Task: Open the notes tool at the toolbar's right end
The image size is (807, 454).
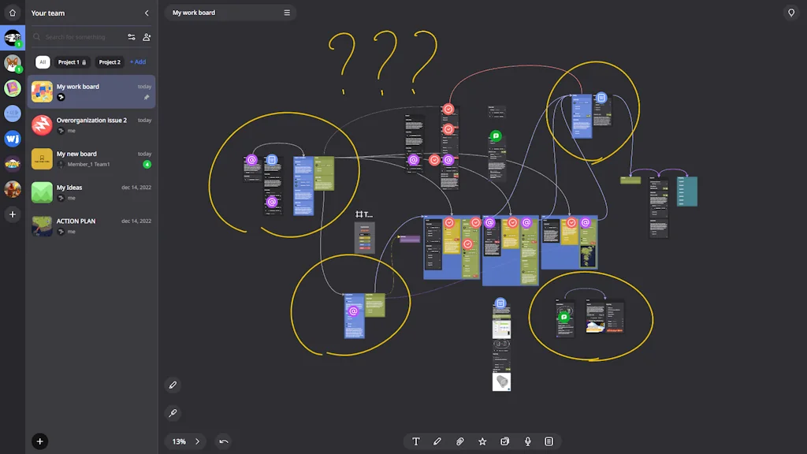Action: (x=549, y=441)
